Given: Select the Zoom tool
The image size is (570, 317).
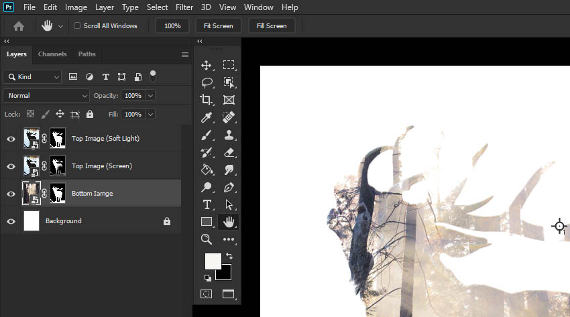Looking at the screenshot, I should (x=207, y=239).
